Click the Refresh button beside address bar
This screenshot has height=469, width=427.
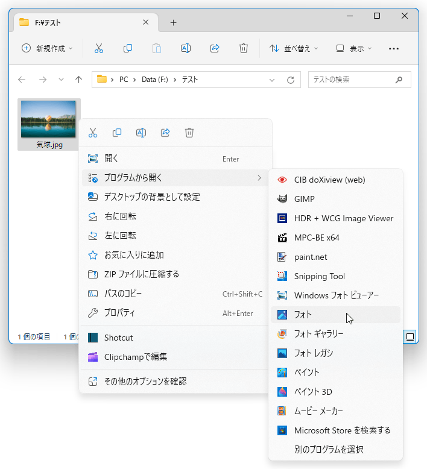click(x=291, y=80)
